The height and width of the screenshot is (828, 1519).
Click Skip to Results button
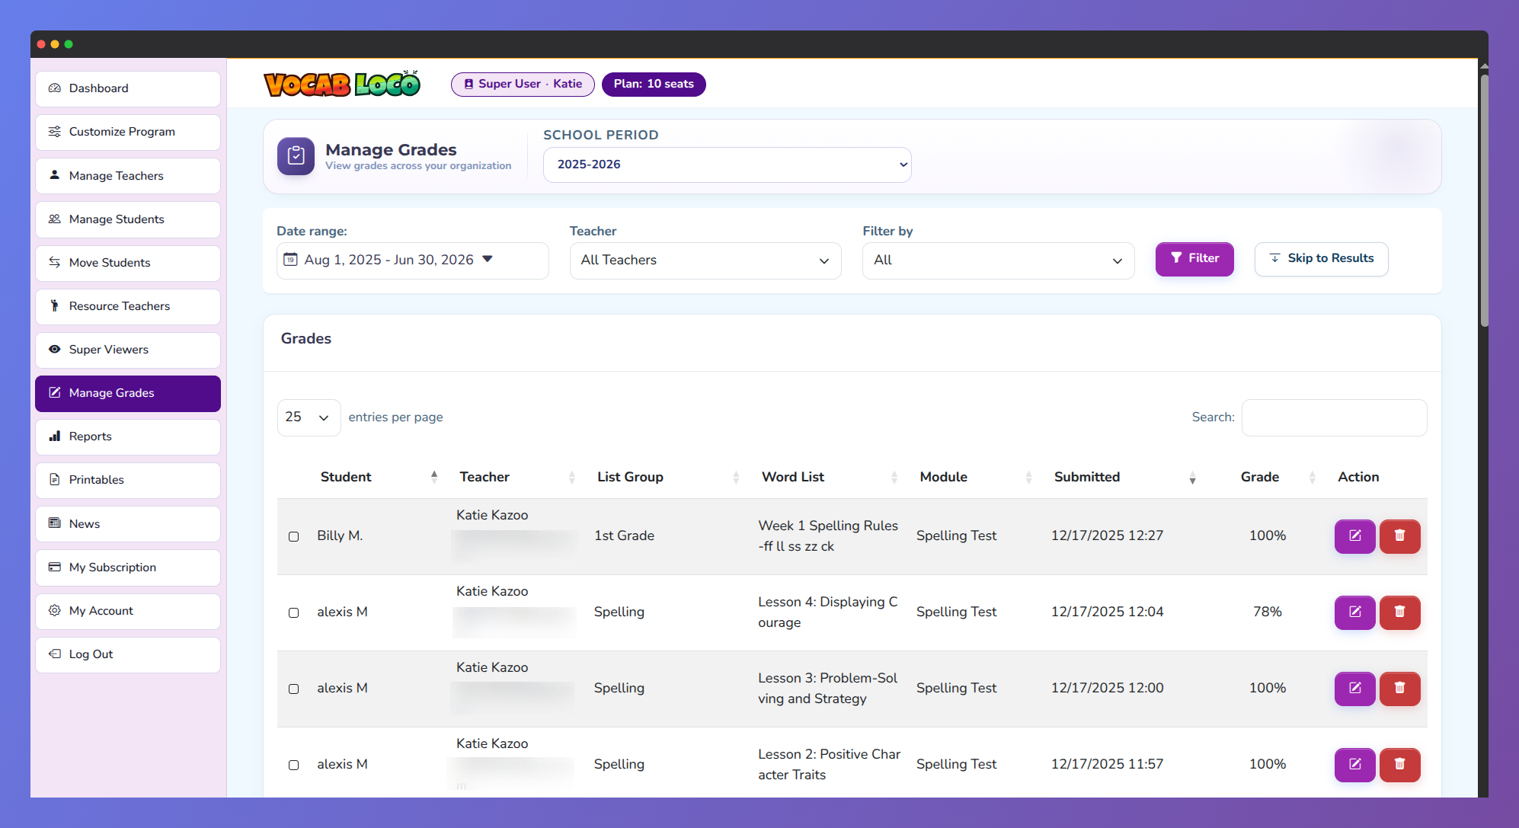1321,259
